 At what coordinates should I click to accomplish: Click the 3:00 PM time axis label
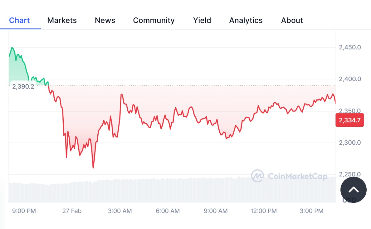point(311,211)
